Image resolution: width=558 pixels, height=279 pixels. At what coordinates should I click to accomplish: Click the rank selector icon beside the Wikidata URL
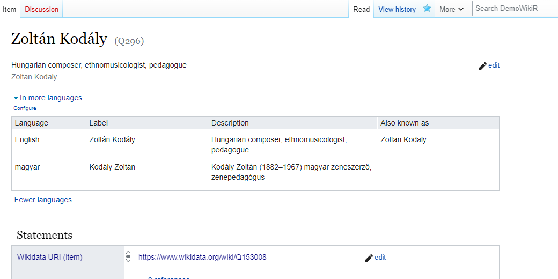[128, 257]
